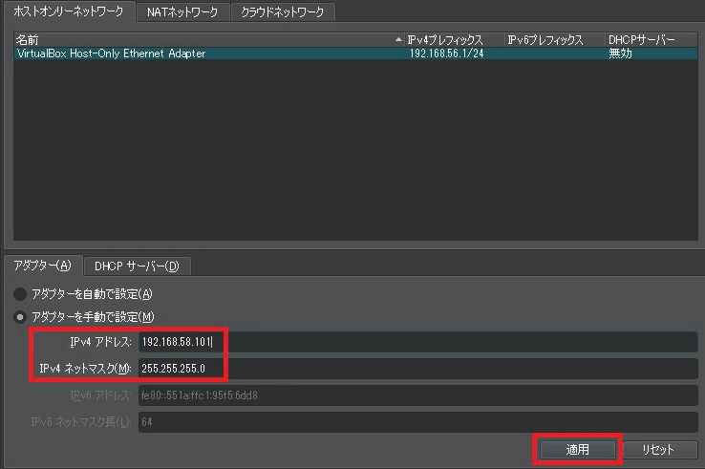Screen dimensions: 705x469
Task: Sort by IPv6プレフィックス column header
Action: coord(555,40)
